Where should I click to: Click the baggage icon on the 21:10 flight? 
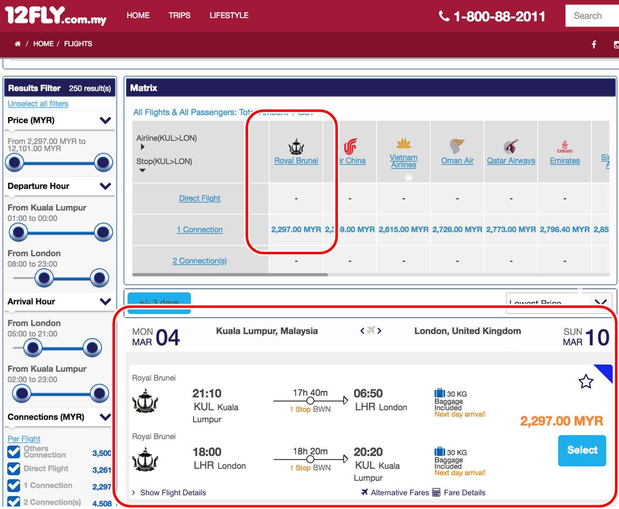click(439, 394)
